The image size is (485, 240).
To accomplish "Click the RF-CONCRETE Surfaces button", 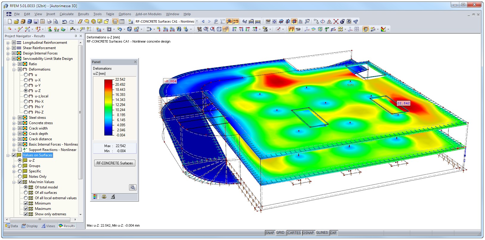I will point(115,163).
